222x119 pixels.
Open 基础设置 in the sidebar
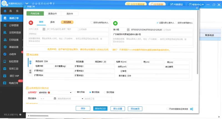point(12,47)
